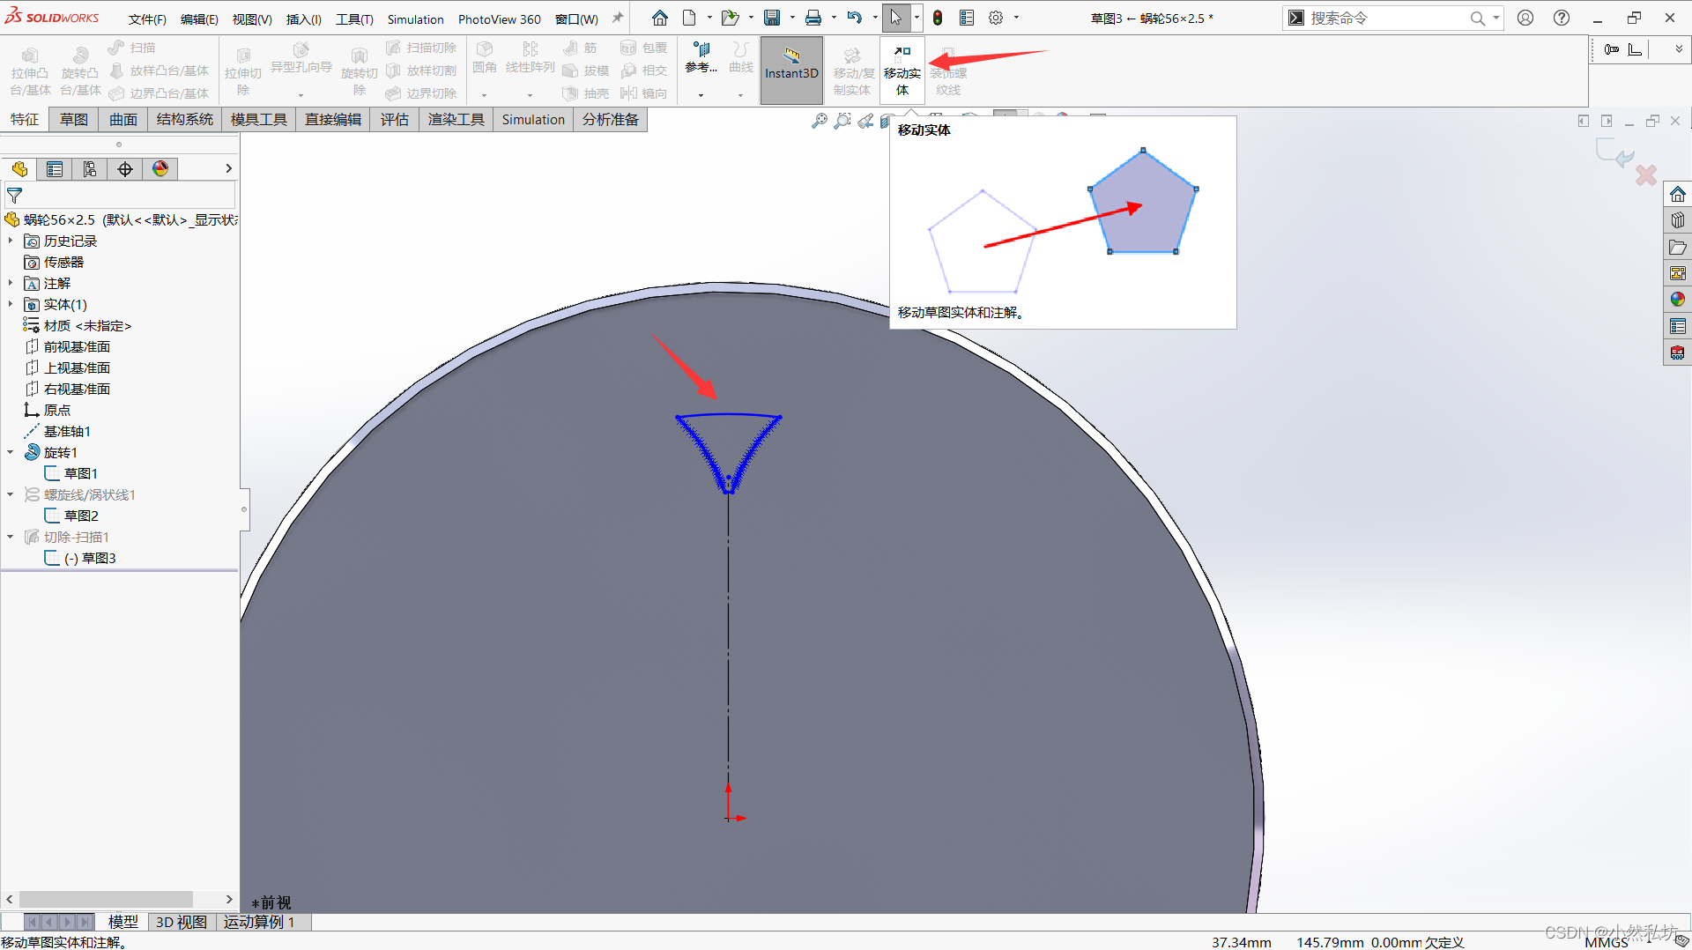This screenshot has width=1692, height=950.
Task: Open the View Palette icon in task pane
Action: click(1678, 273)
